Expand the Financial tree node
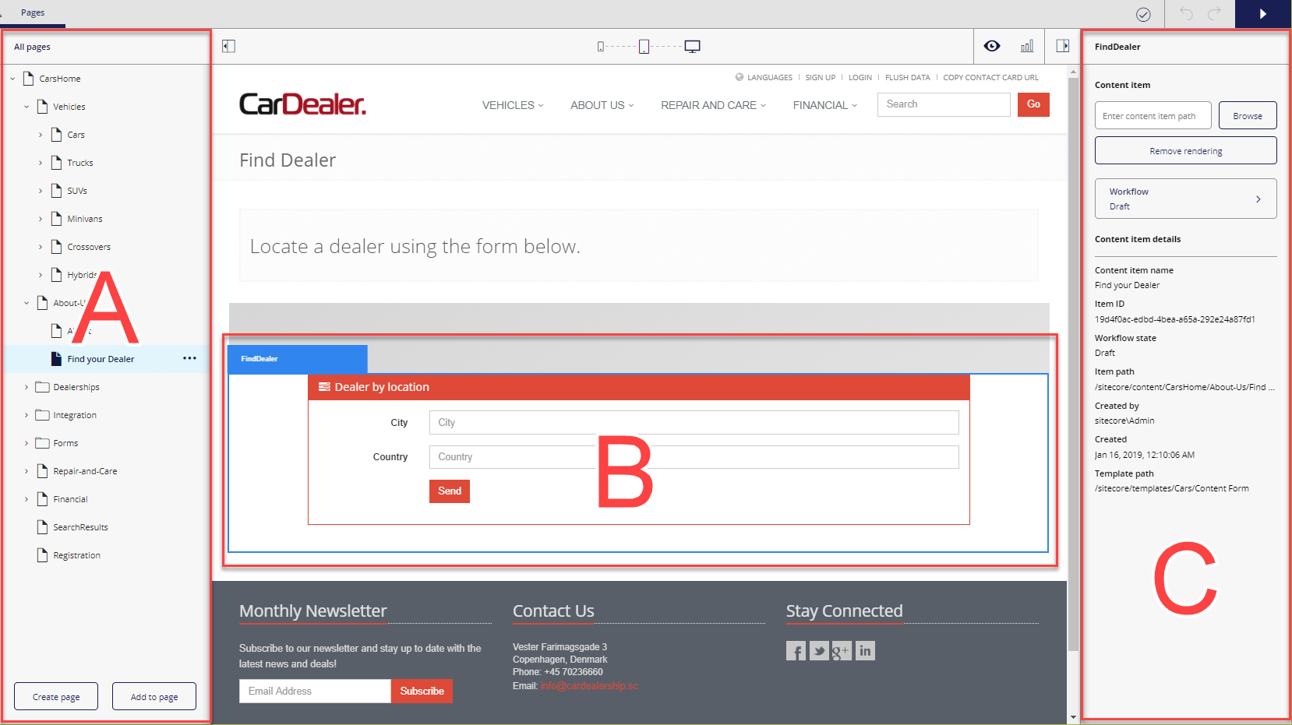This screenshot has width=1292, height=725. pos(26,499)
